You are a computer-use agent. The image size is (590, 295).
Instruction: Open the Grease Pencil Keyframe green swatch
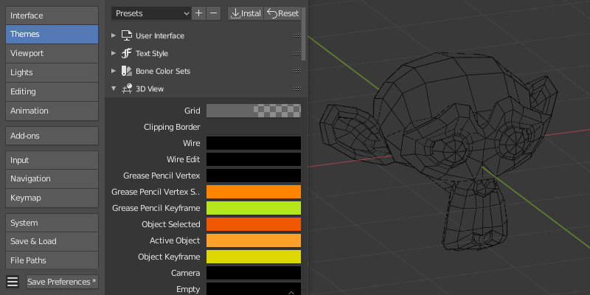[x=254, y=208]
